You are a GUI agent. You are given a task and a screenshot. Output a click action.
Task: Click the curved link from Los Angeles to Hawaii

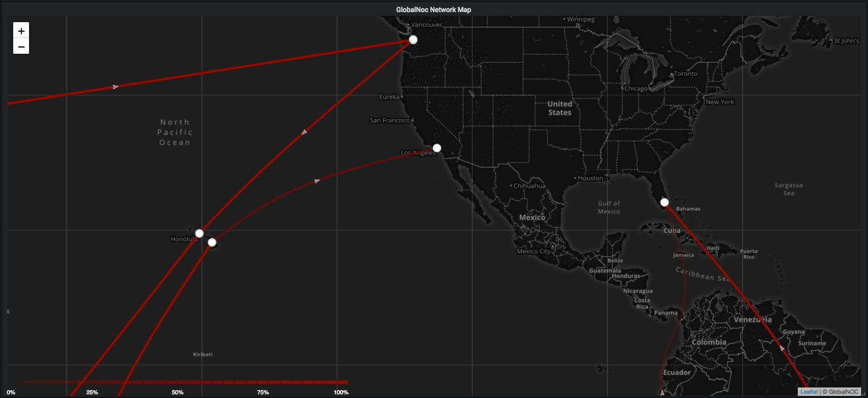pyautogui.click(x=317, y=181)
